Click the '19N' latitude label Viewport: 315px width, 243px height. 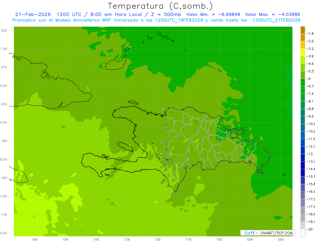click(x=4, y=141)
